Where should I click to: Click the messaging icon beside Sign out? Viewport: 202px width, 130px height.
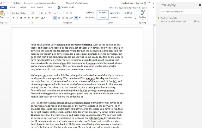click(x=145, y=3)
